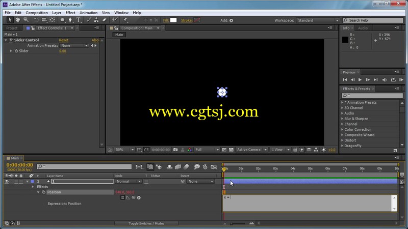408x229 pixels.
Task: Enable motion blur for timeline
Action: (x=186, y=167)
